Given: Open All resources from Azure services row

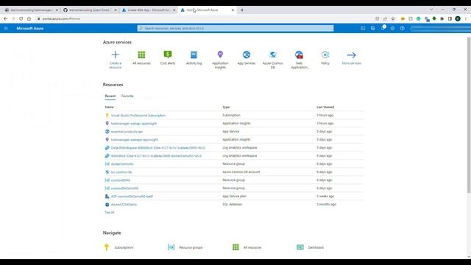Looking at the screenshot, I should 141,57.
